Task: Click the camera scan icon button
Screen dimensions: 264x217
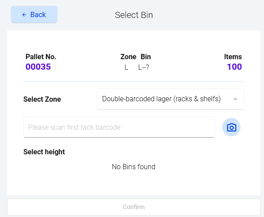Action: [x=231, y=128]
